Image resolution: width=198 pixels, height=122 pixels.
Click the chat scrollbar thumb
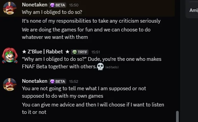(177, 116)
